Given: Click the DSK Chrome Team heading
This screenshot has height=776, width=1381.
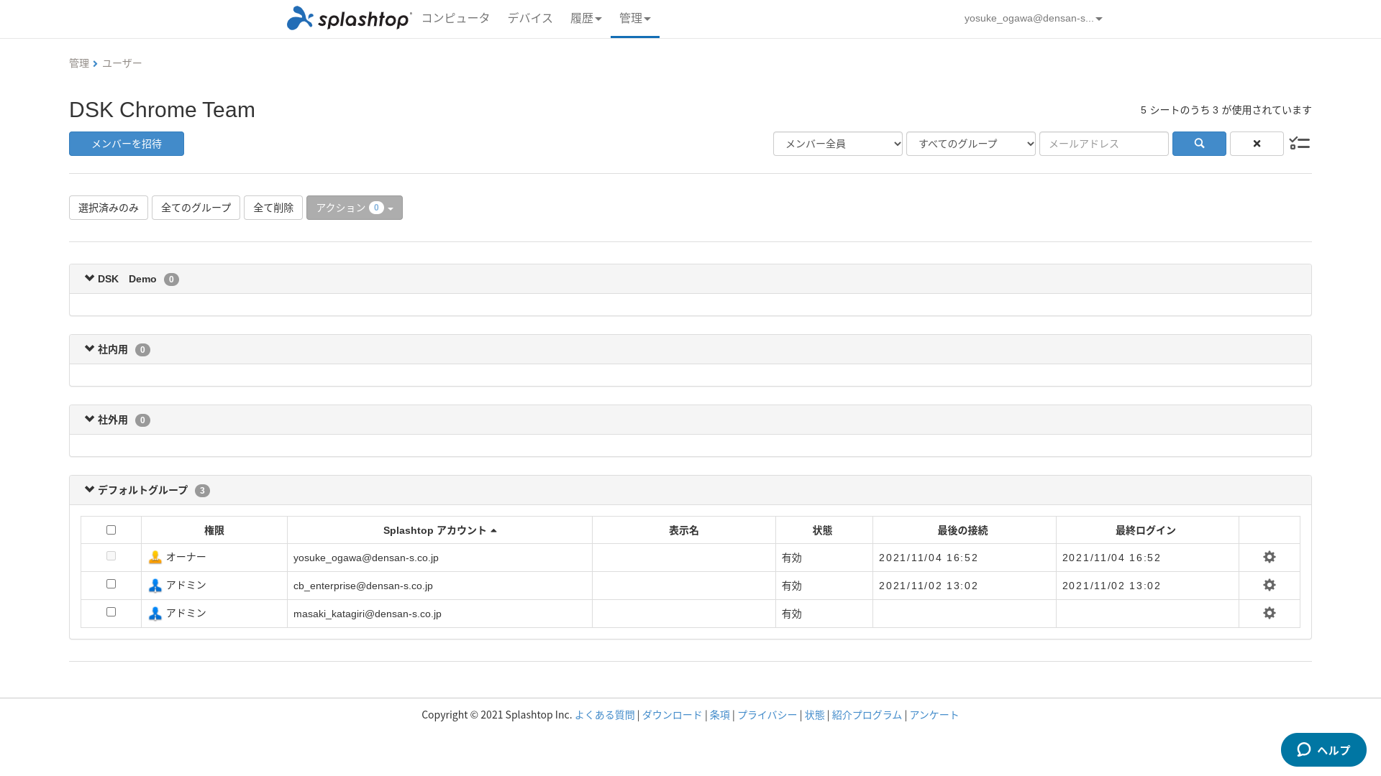Looking at the screenshot, I should pos(162,110).
